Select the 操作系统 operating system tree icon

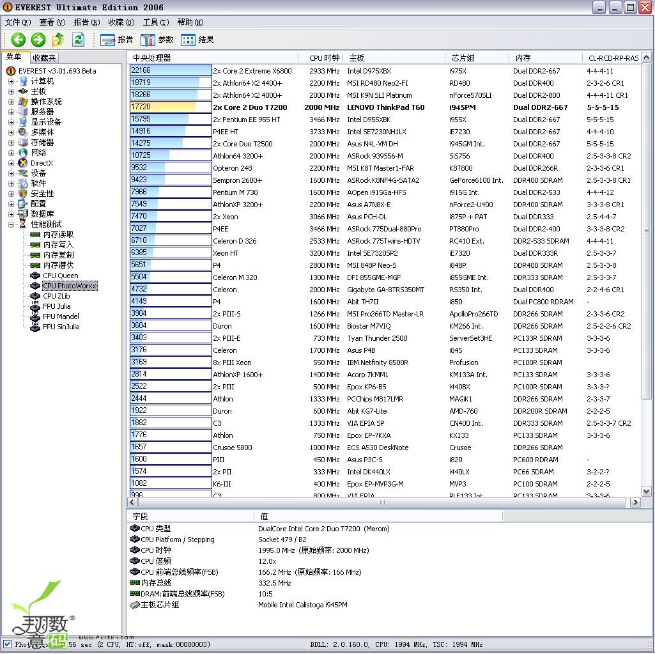pos(23,102)
